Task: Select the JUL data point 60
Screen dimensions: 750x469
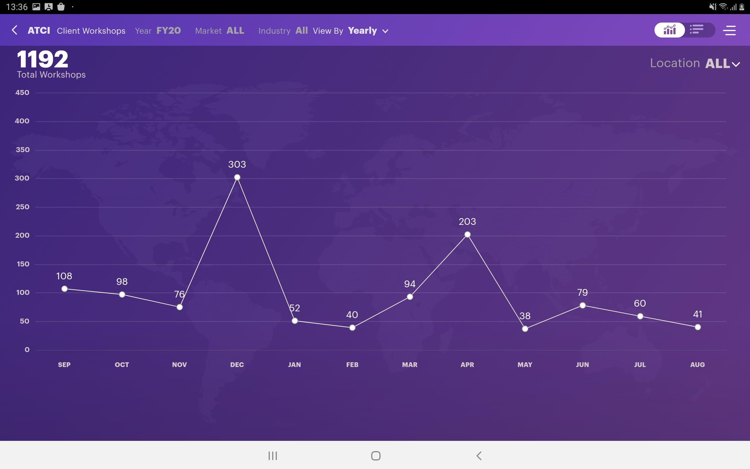Action: click(x=640, y=316)
